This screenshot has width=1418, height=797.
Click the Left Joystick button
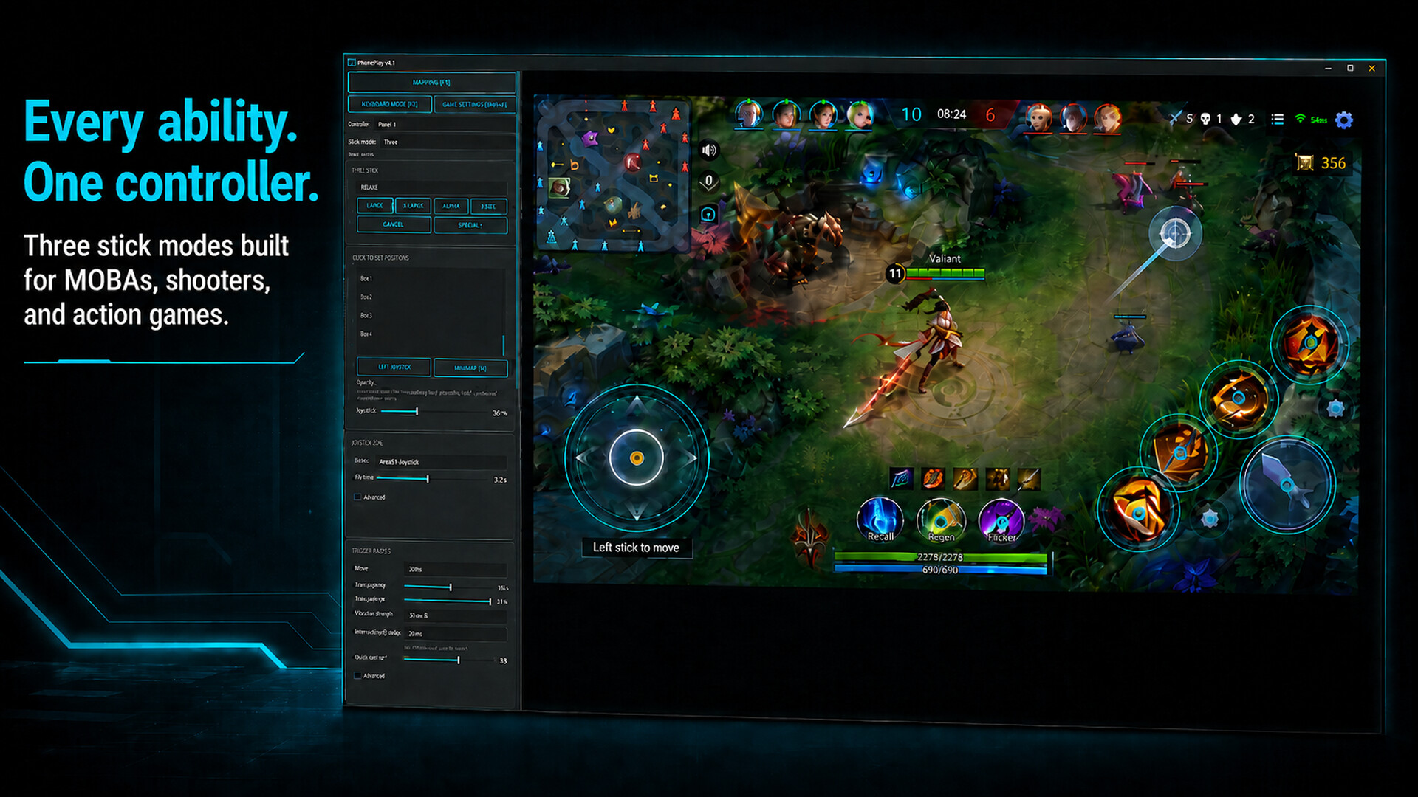pyautogui.click(x=394, y=367)
